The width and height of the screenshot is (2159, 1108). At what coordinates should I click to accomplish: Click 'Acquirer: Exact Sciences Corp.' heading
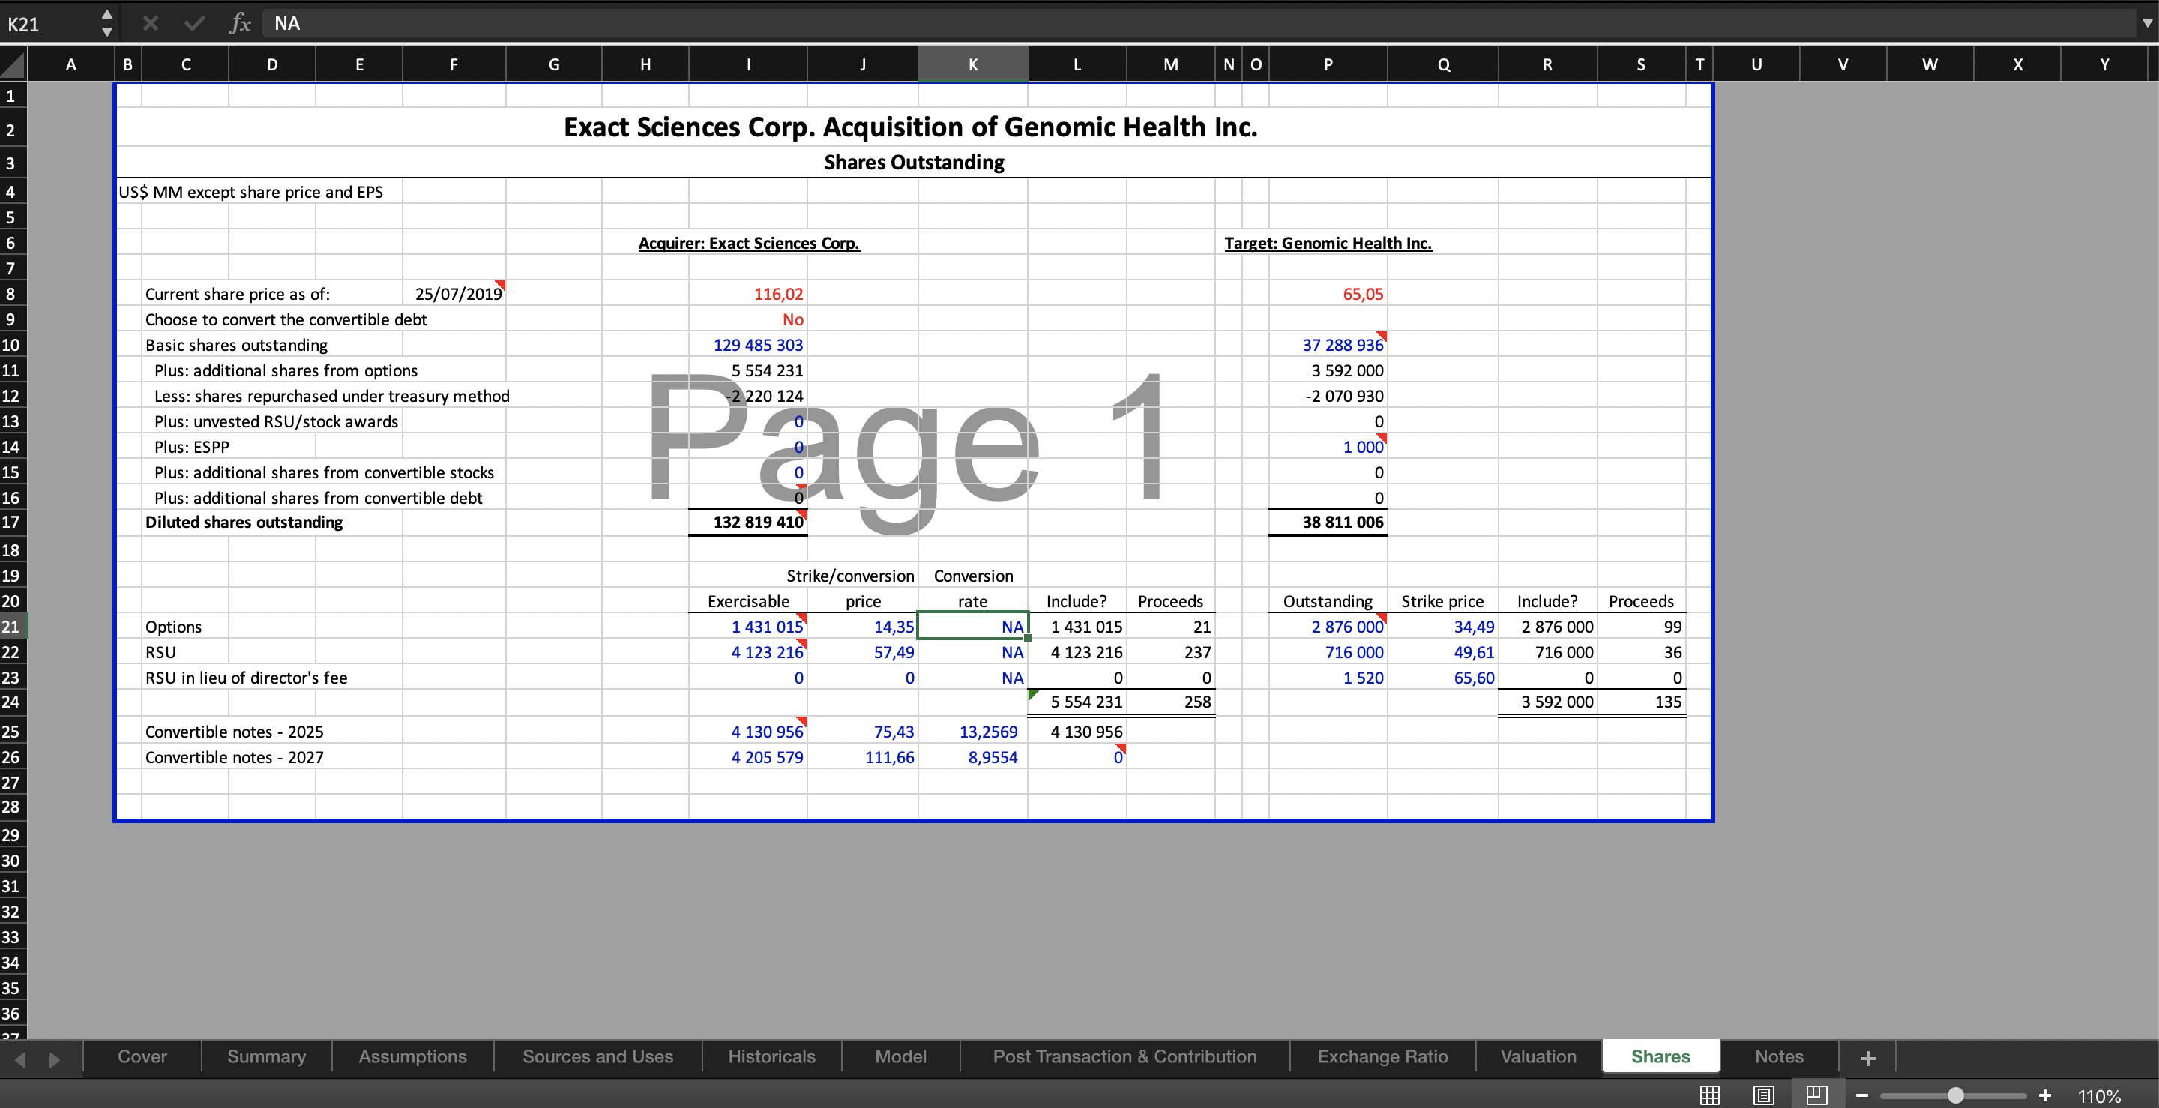[748, 243]
